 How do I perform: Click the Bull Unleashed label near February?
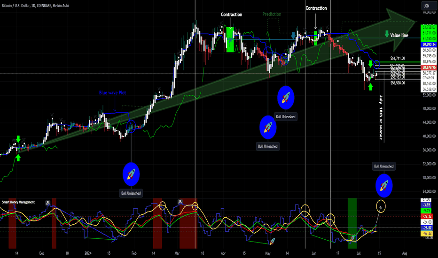131,193
